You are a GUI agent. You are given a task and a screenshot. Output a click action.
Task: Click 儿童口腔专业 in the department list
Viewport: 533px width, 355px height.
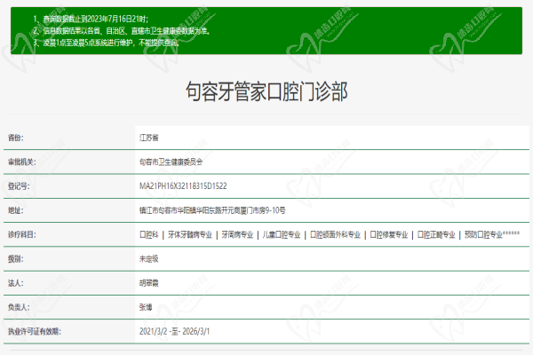click(x=282, y=234)
